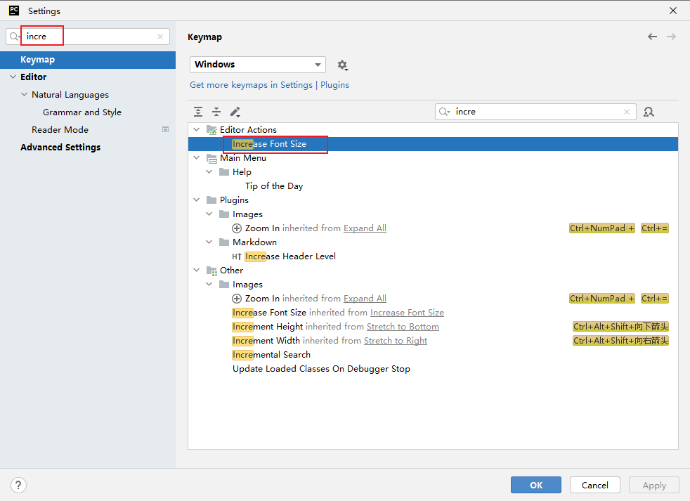The image size is (690, 501).
Task: Collapse the Plugins tree node
Action: pos(197,200)
